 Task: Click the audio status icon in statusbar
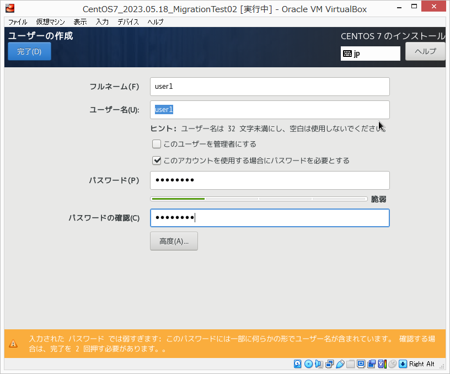(x=318, y=364)
